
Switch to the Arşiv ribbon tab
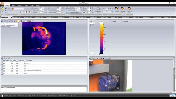coord(32,5)
